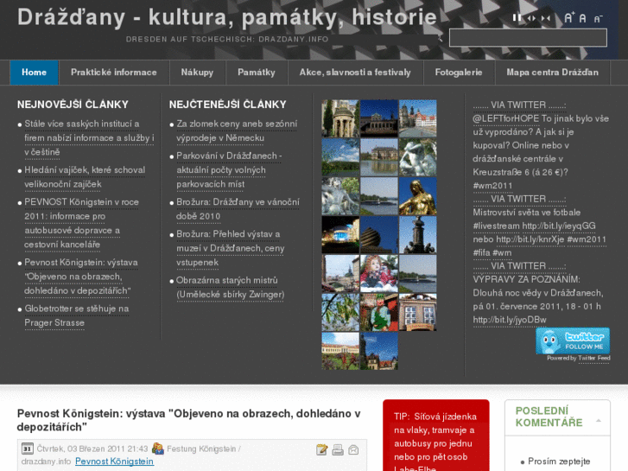This screenshot has width=628, height=471.
Task: Collapse the Poslední komentáře panel arrow
Action: (x=599, y=421)
